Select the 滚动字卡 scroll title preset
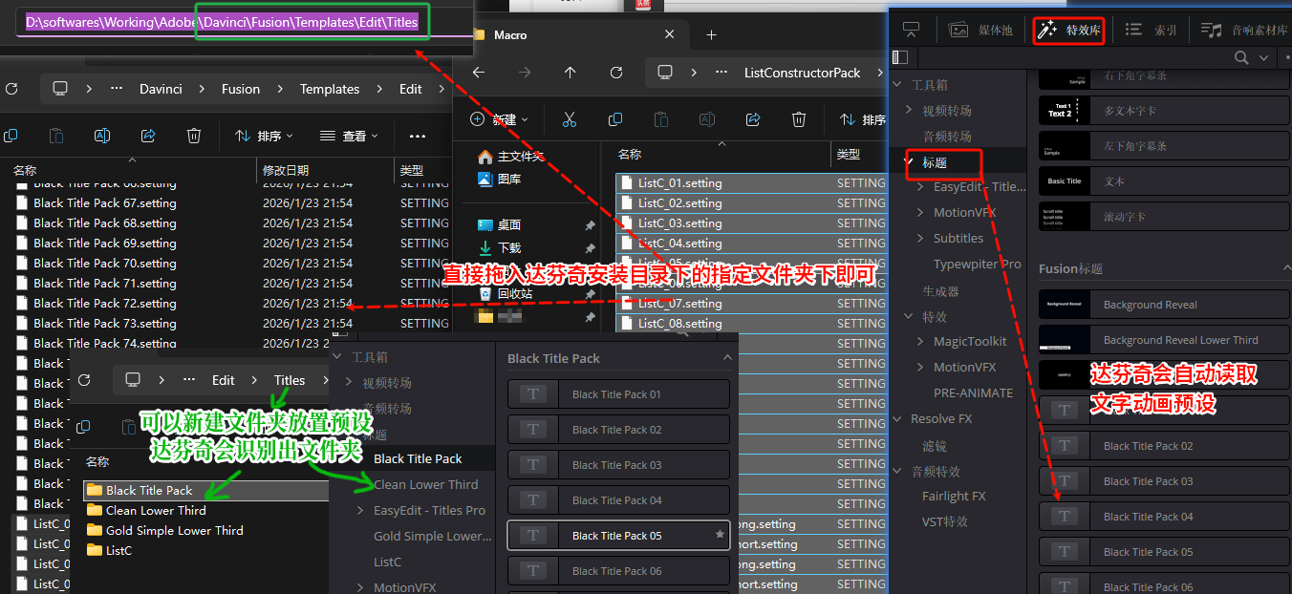This screenshot has height=594, width=1292. (x=1164, y=217)
